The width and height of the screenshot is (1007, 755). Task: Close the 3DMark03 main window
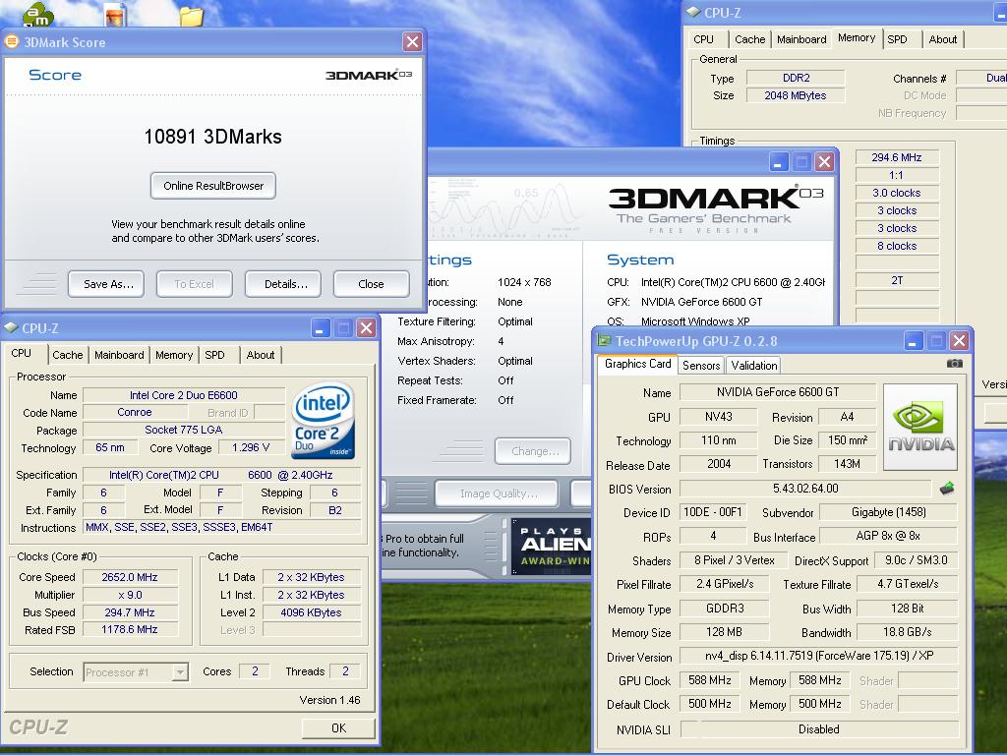click(x=824, y=162)
